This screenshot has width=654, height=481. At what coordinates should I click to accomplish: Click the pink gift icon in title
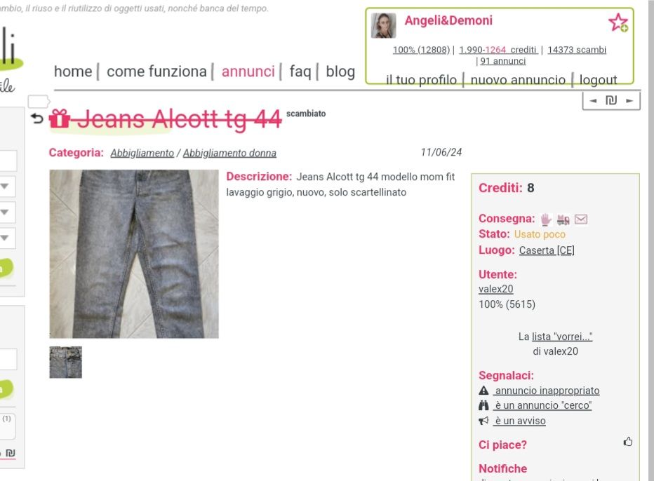click(x=60, y=118)
